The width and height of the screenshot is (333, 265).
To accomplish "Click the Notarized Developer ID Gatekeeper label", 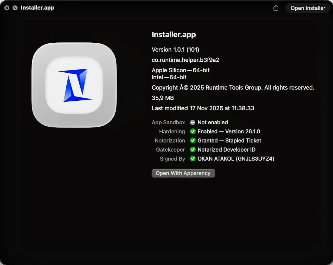I will click(226, 150).
